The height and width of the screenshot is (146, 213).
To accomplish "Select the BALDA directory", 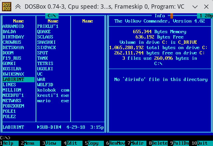I will coord(9,32).
